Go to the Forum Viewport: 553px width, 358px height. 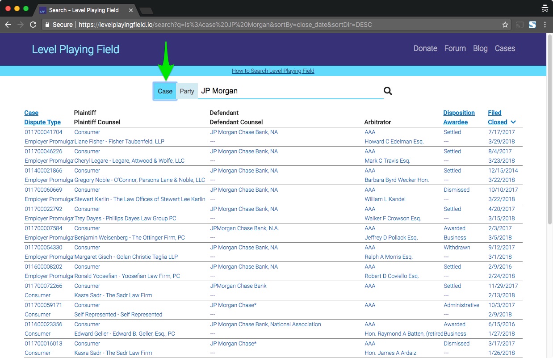click(x=455, y=48)
